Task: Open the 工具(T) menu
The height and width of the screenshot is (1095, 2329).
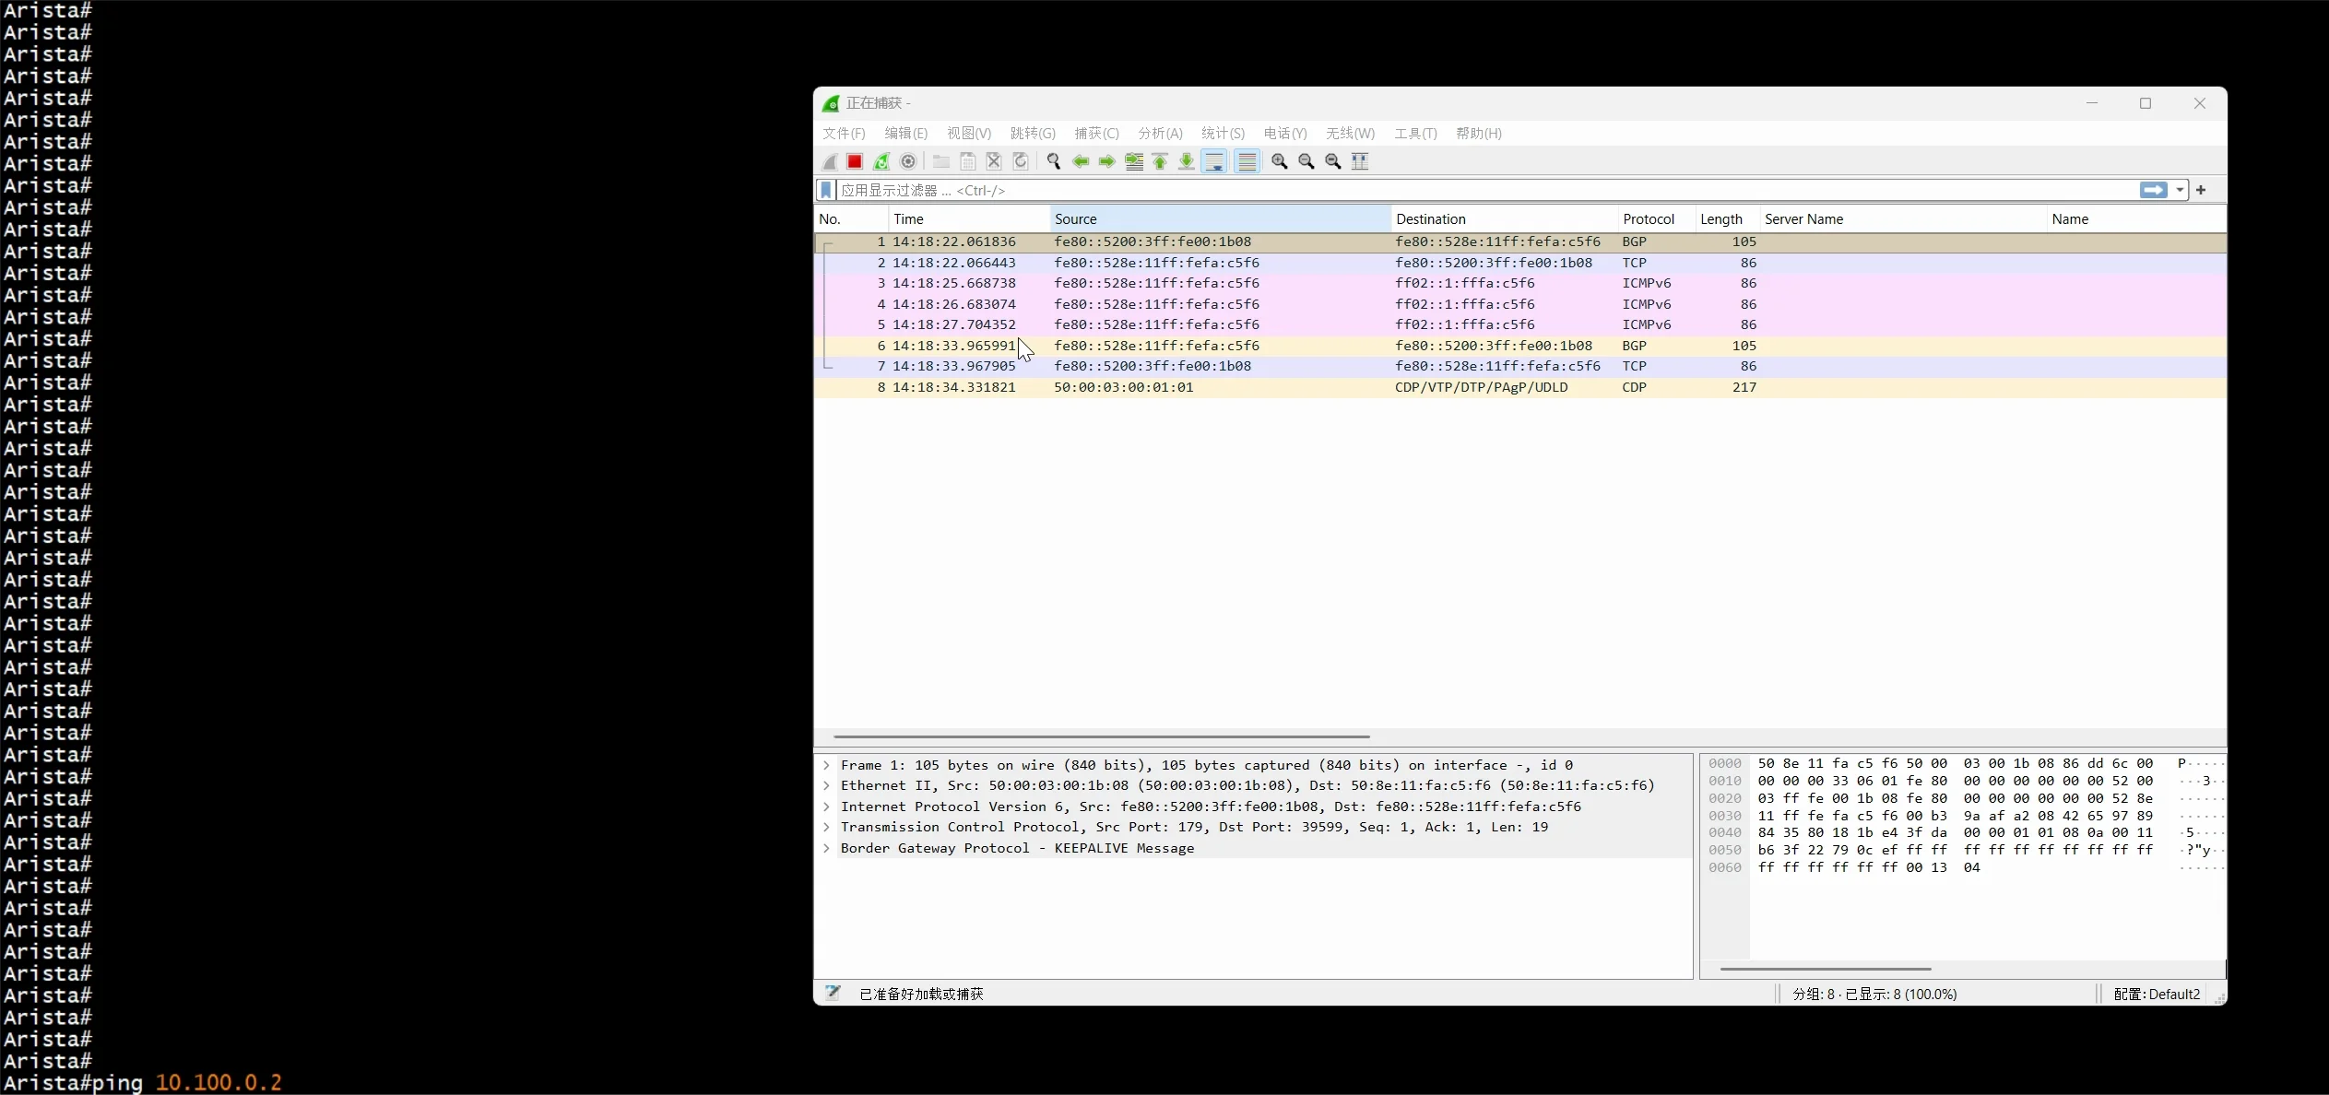Action: [x=1415, y=134]
